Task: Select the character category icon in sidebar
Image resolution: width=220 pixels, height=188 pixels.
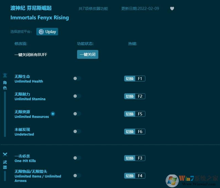Action: coord(5,75)
